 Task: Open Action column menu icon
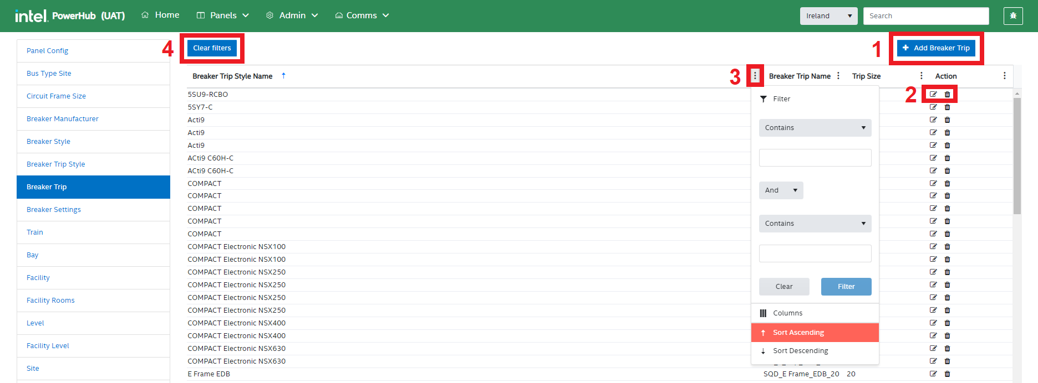1004,76
